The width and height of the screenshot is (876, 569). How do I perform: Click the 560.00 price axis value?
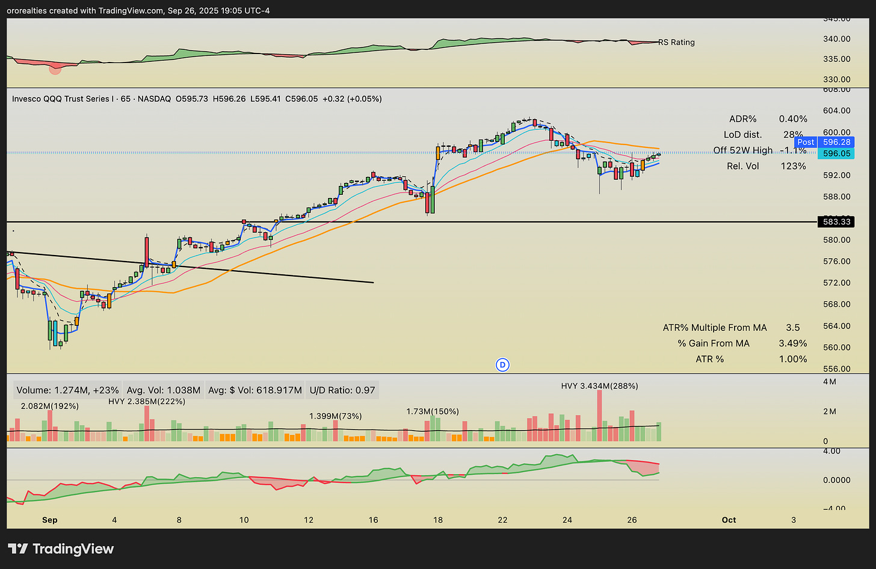point(837,347)
